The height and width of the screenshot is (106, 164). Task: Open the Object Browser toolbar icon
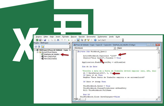tap(88, 40)
